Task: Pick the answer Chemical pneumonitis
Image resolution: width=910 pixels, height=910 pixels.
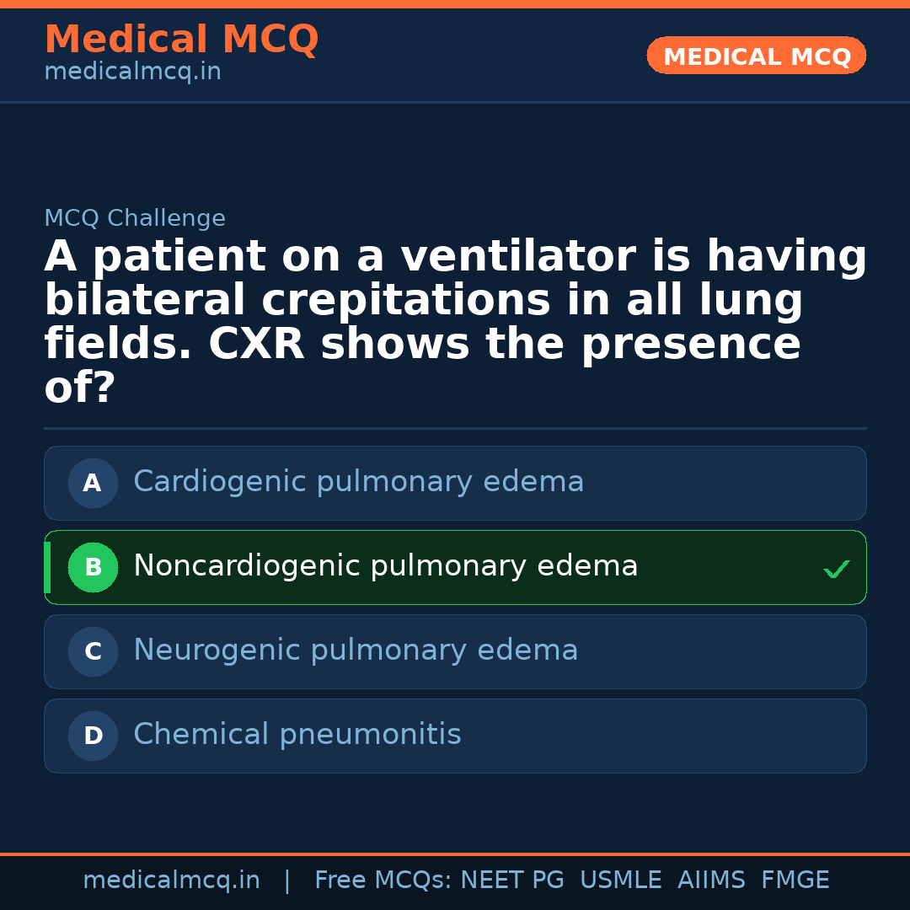Action: [297, 735]
